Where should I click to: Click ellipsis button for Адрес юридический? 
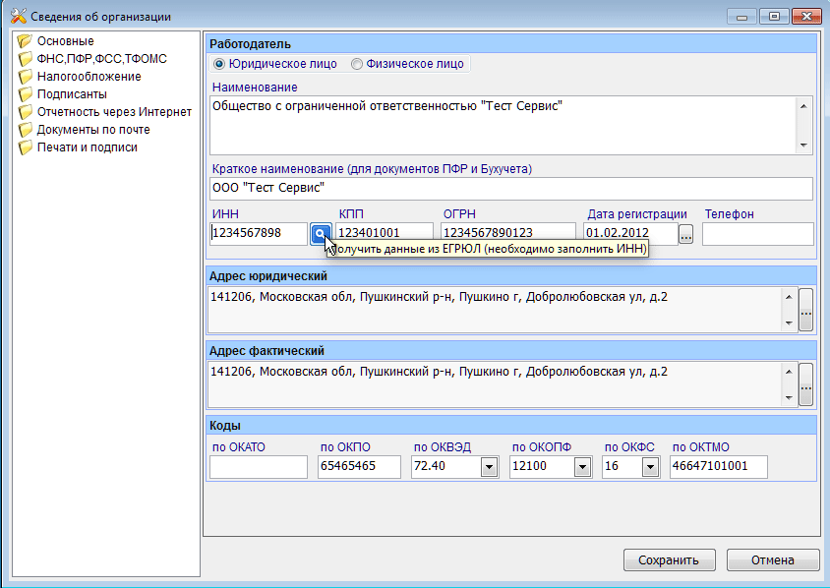pos(805,310)
